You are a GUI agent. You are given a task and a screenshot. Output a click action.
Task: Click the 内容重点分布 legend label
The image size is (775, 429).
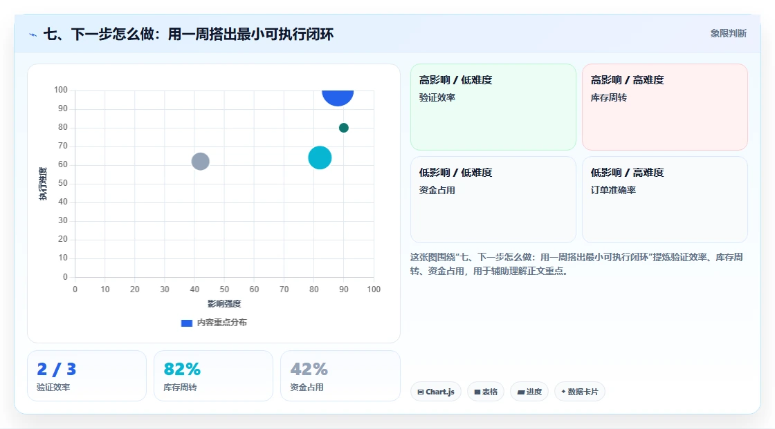pos(221,323)
